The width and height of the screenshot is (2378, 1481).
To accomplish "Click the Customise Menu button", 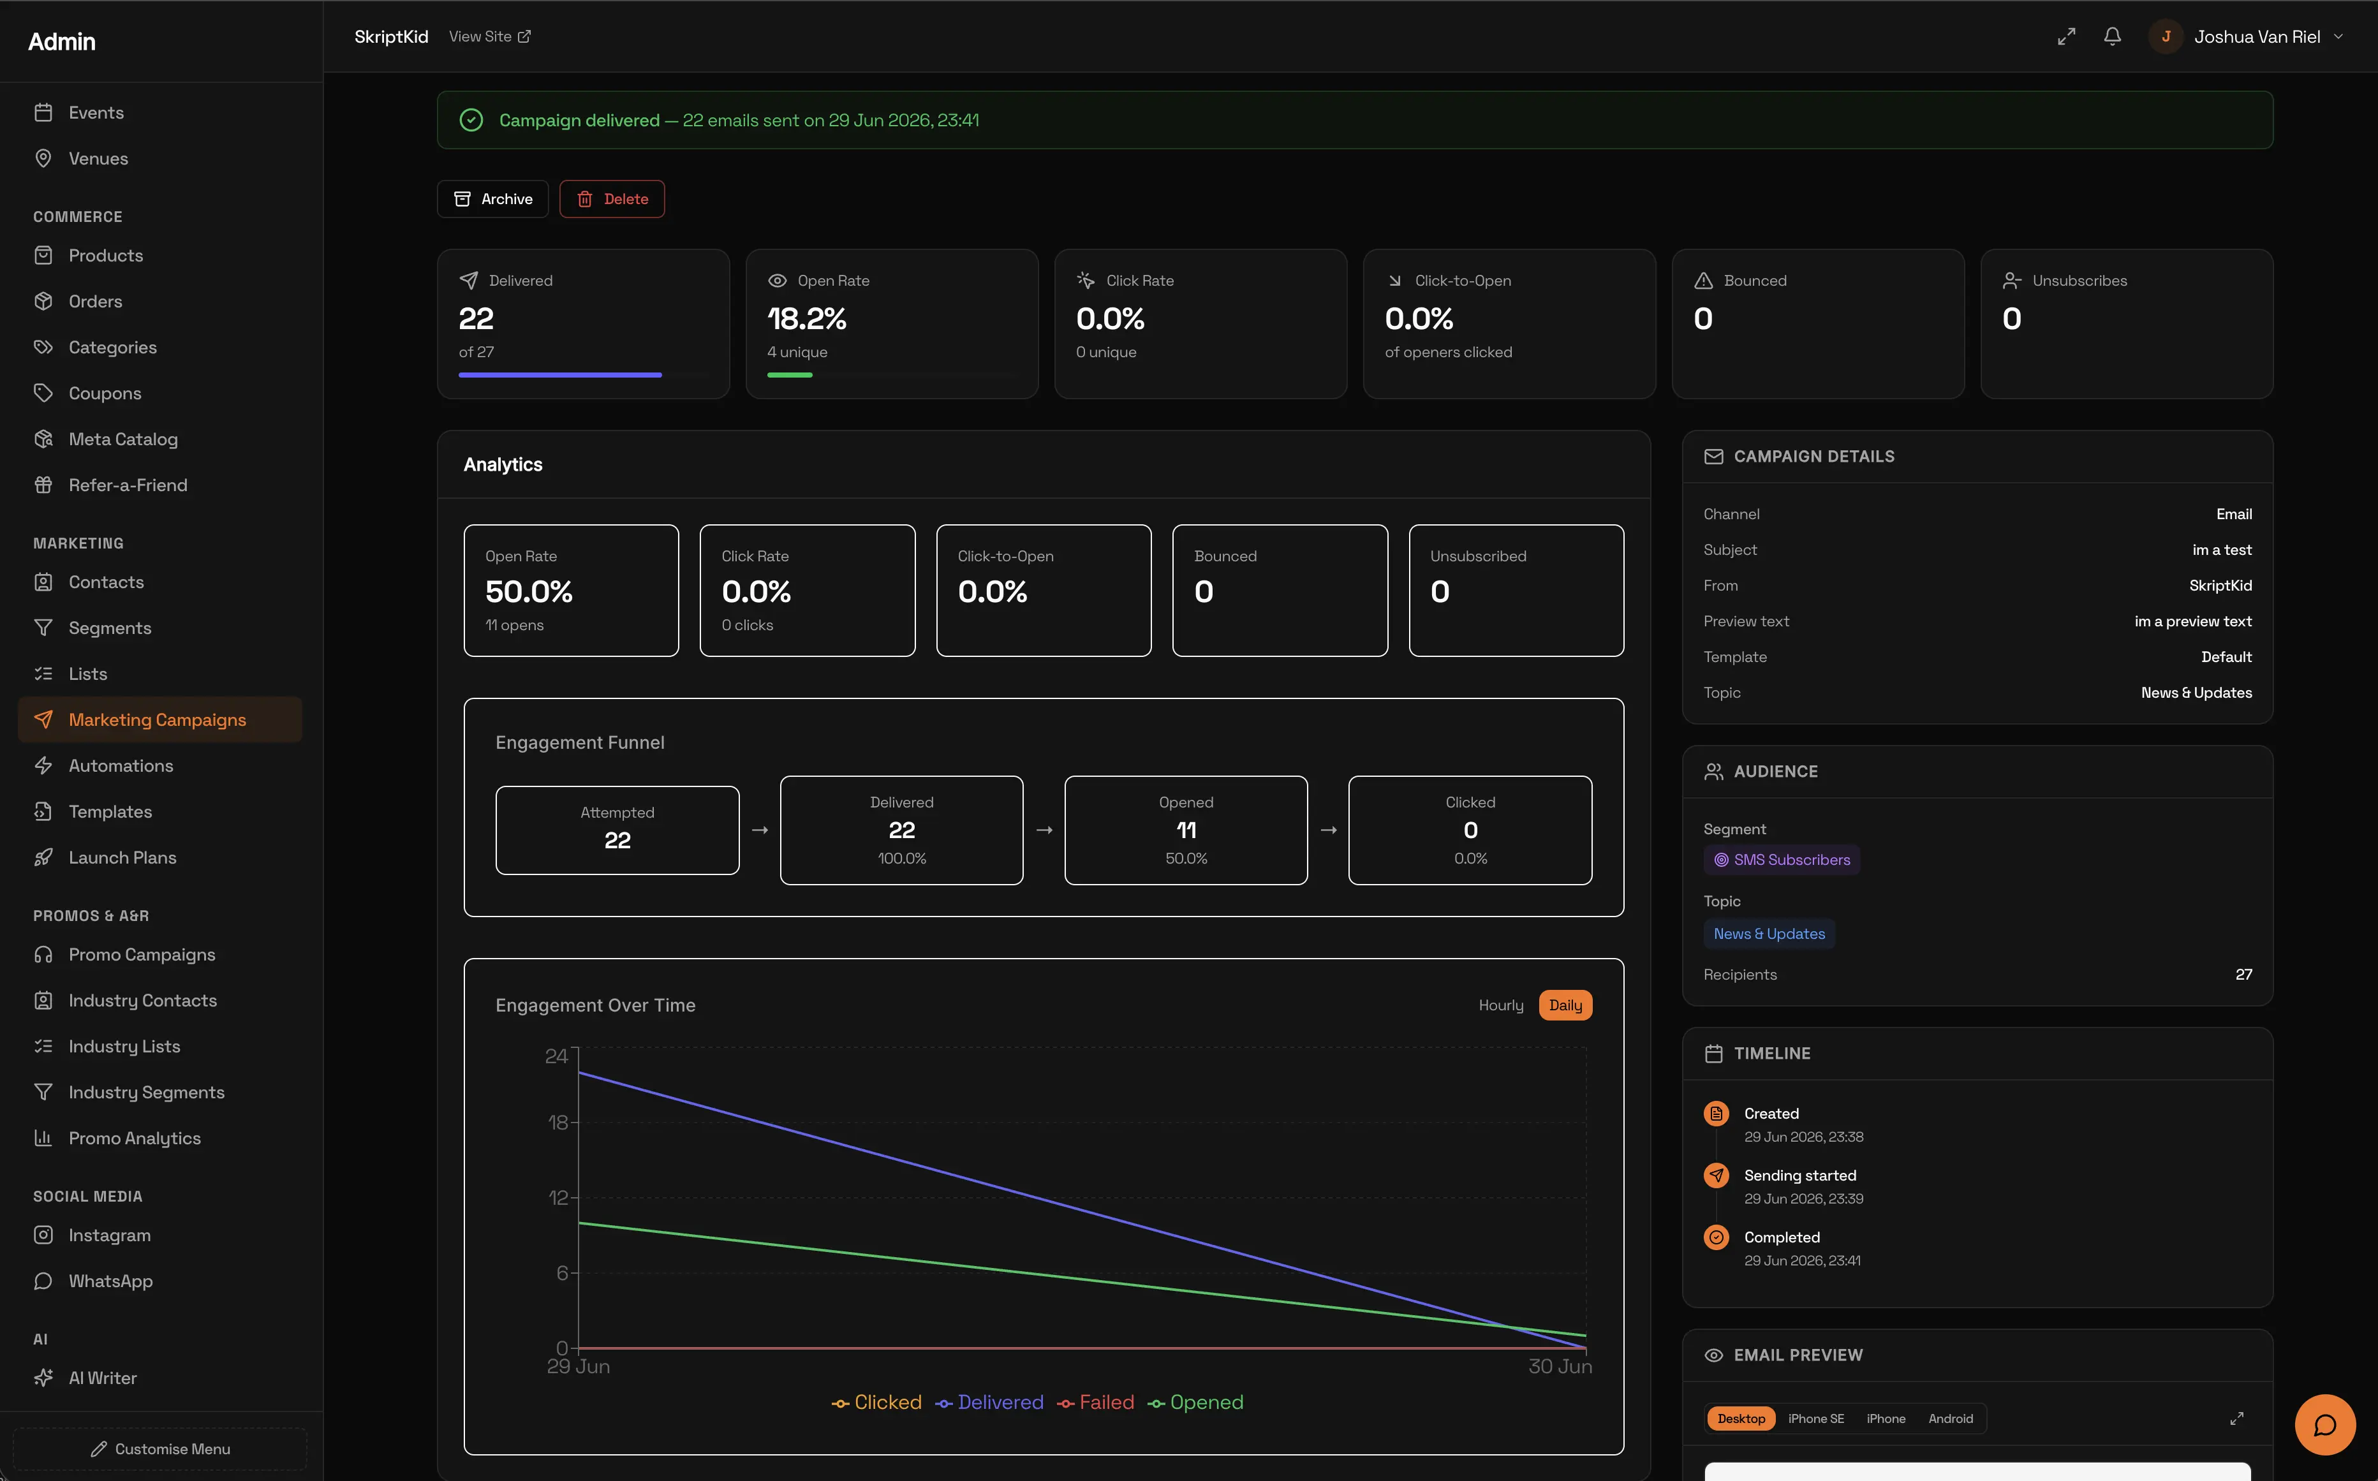I will coord(161,1448).
